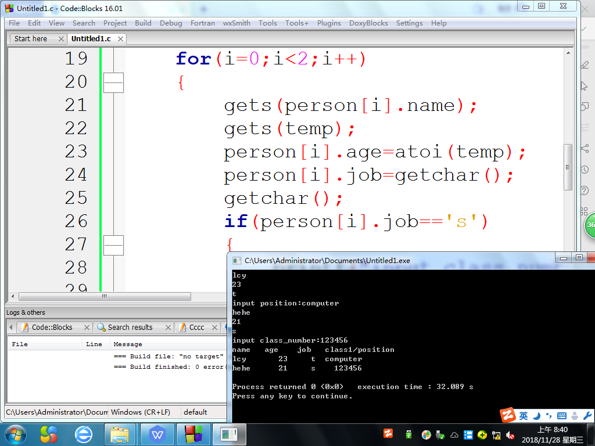
Task: Click the console window title icon
Action: point(237,261)
